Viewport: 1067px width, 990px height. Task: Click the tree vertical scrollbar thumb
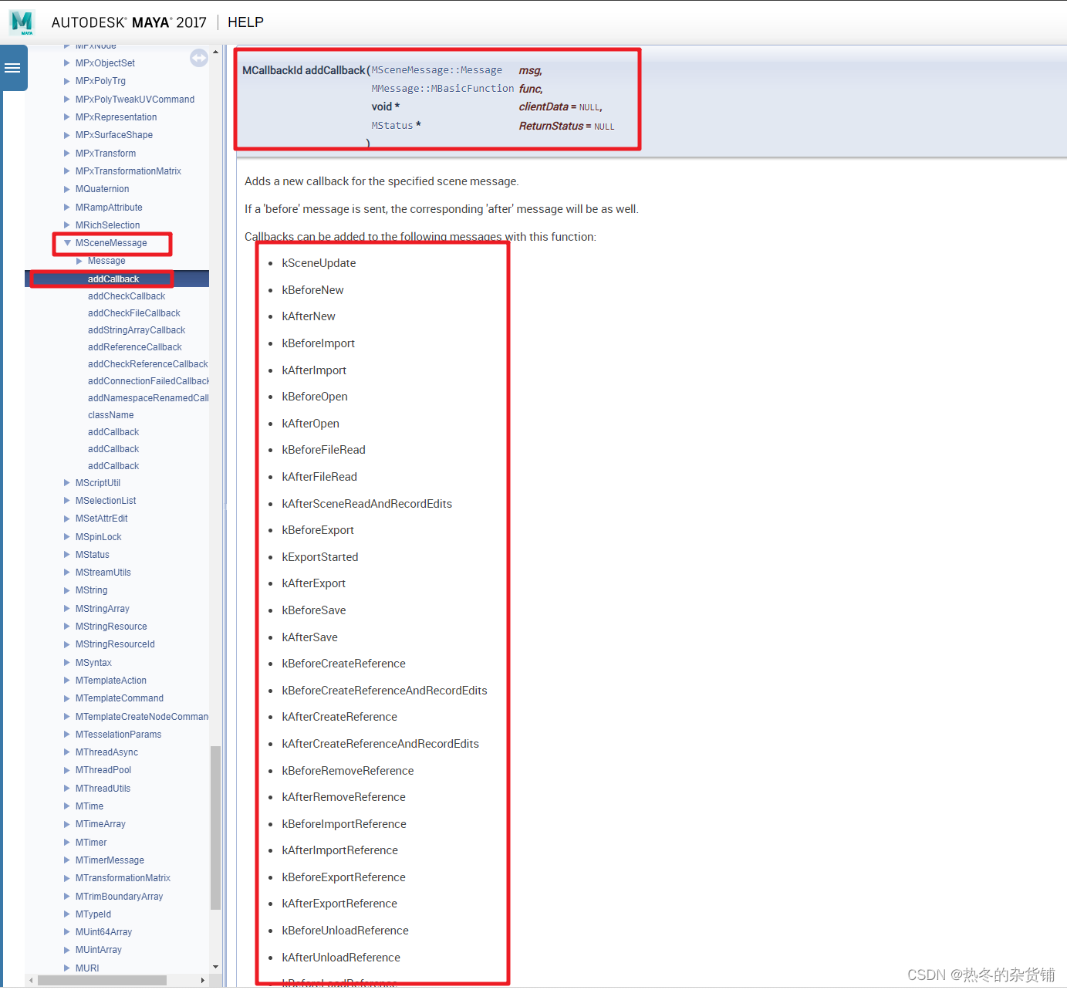point(215,828)
